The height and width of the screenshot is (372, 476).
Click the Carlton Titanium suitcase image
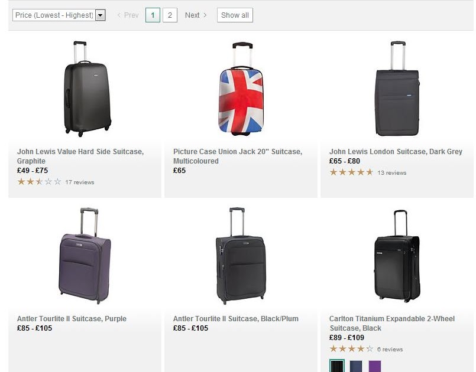[397, 256]
